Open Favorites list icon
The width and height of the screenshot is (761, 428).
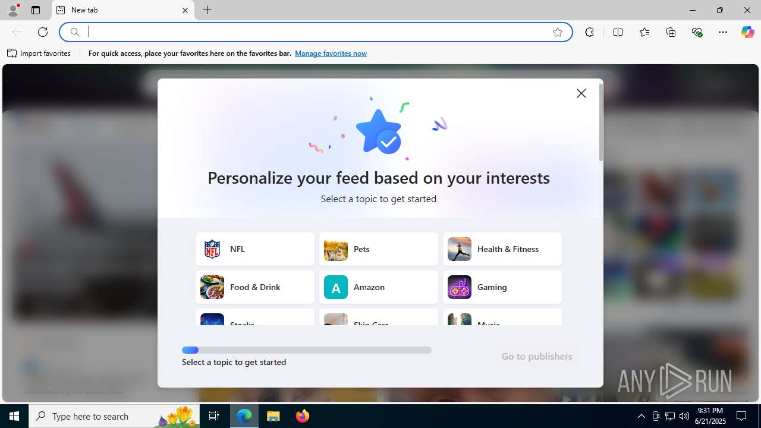tap(644, 32)
